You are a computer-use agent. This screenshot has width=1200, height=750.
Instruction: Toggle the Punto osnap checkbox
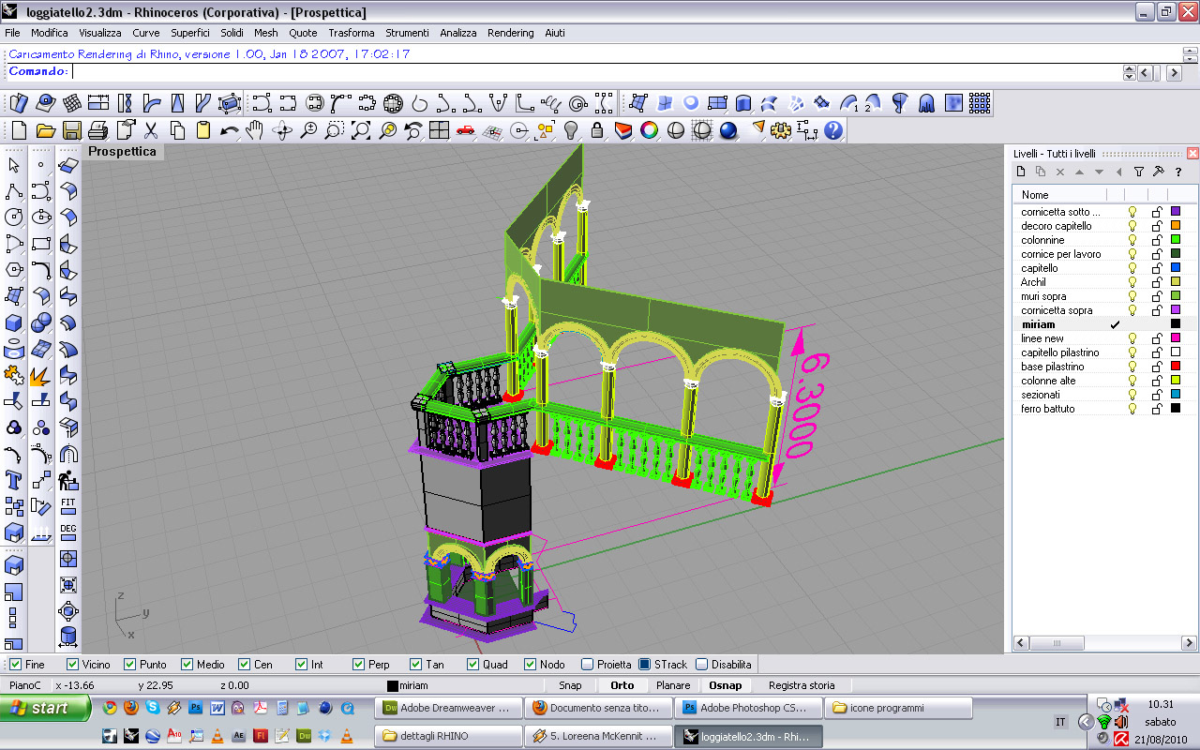[129, 665]
